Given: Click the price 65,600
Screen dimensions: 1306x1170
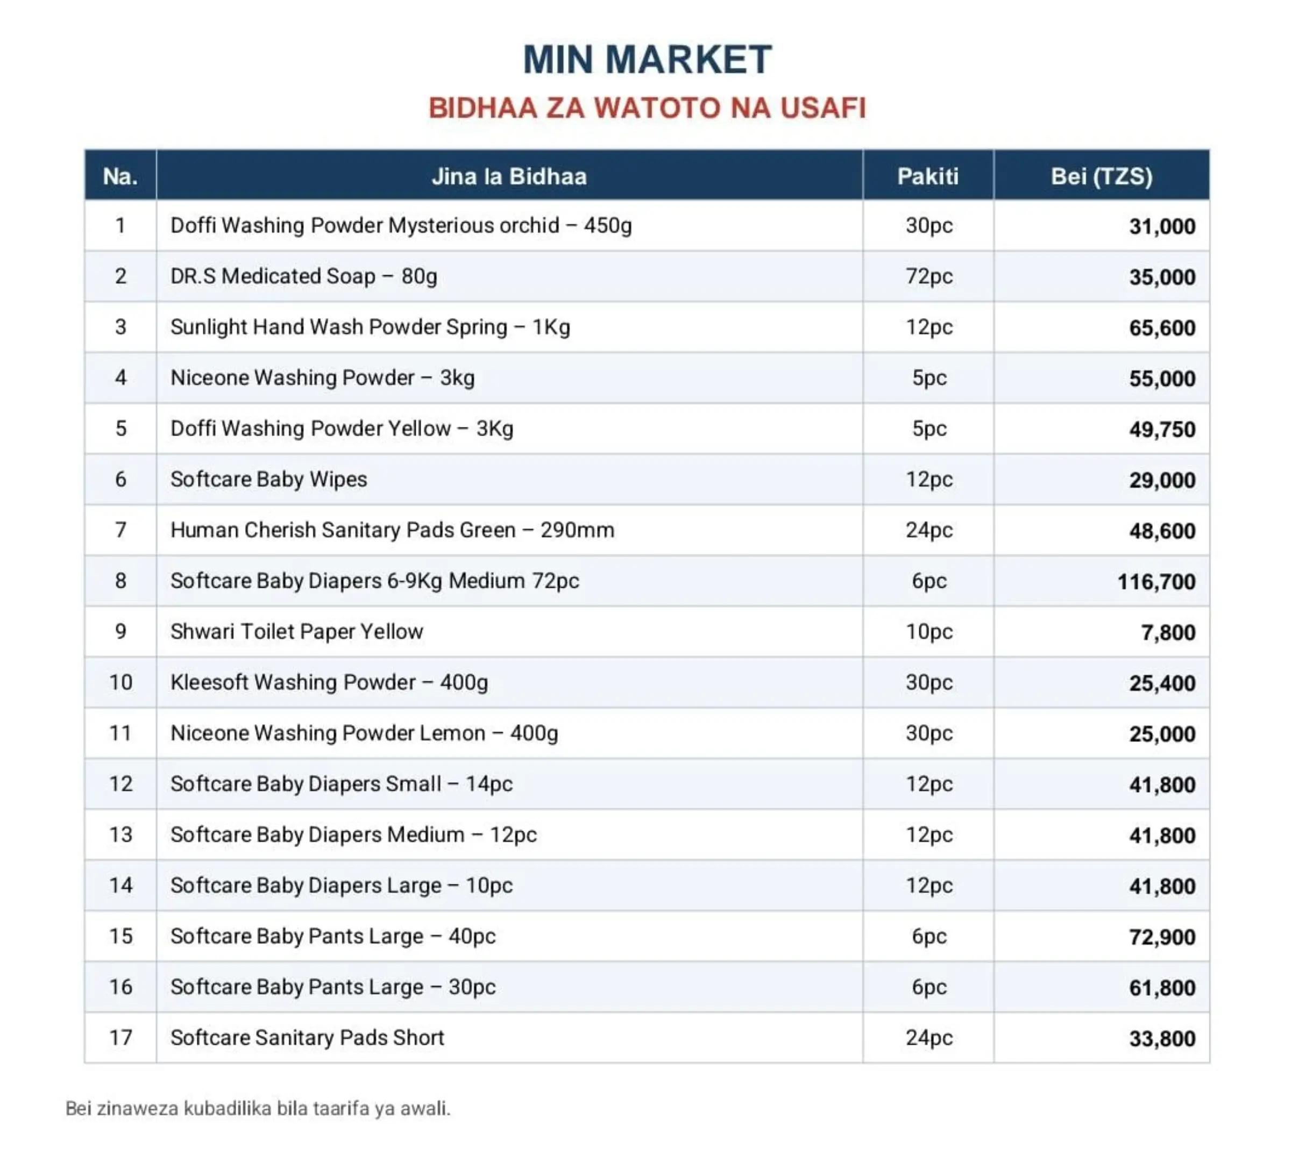Looking at the screenshot, I should [x=1162, y=328].
